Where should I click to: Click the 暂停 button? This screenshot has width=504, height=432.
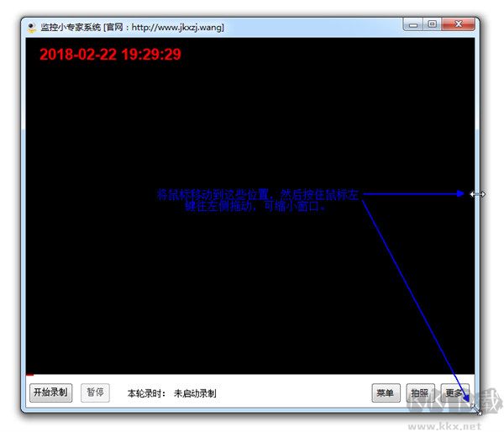tap(95, 392)
